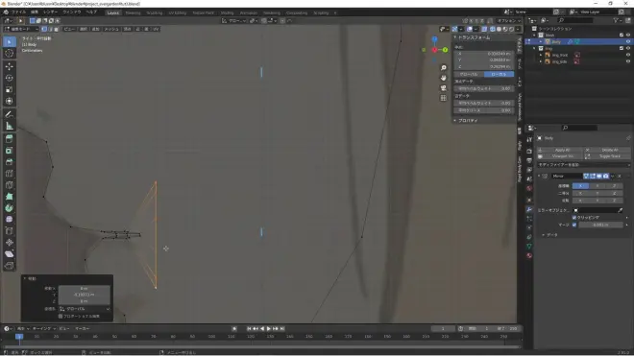634x356 pixels.
Task: Toggle the Merge checkbox in Mirror modifier
Action: (x=574, y=225)
